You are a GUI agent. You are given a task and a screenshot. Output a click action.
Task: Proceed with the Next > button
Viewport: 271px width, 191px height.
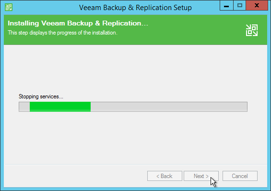(201, 176)
